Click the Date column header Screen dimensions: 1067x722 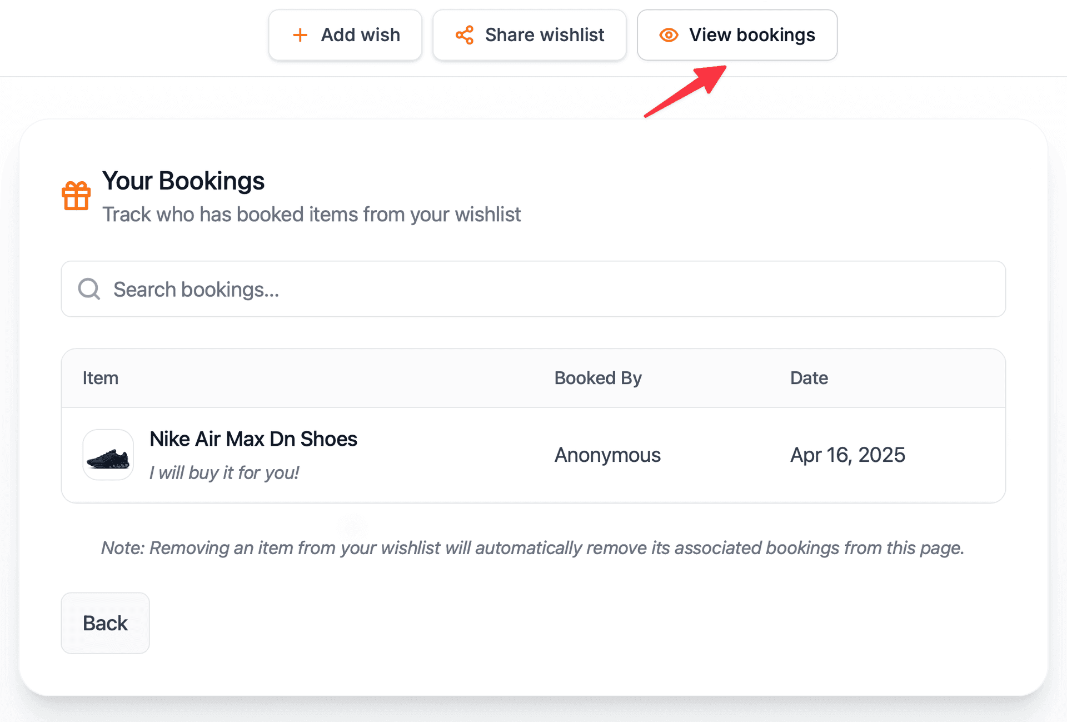[809, 378]
